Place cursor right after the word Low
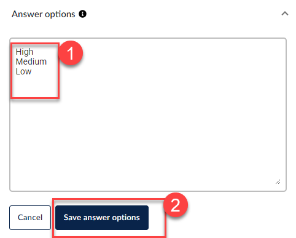This screenshot has height=238, width=296. (x=32, y=71)
